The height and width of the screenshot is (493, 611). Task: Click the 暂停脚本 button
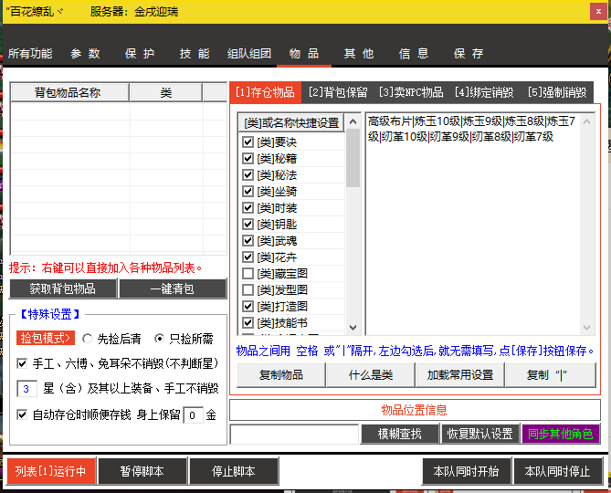tap(142, 471)
